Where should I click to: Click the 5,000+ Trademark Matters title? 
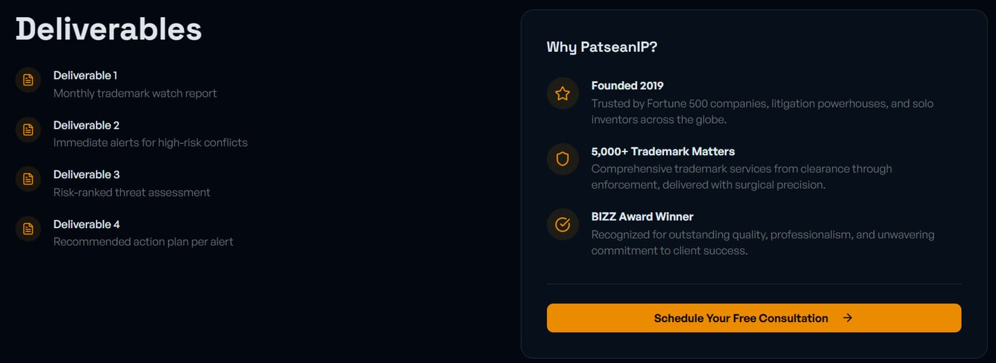click(x=663, y=151)
